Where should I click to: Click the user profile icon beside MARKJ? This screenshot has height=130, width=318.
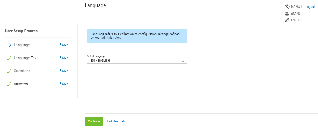coord(287,7)
